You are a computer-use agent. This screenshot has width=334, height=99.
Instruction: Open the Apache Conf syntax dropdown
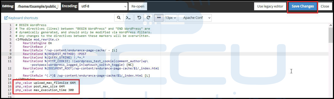pyautogui.click(x=195, y=18)
